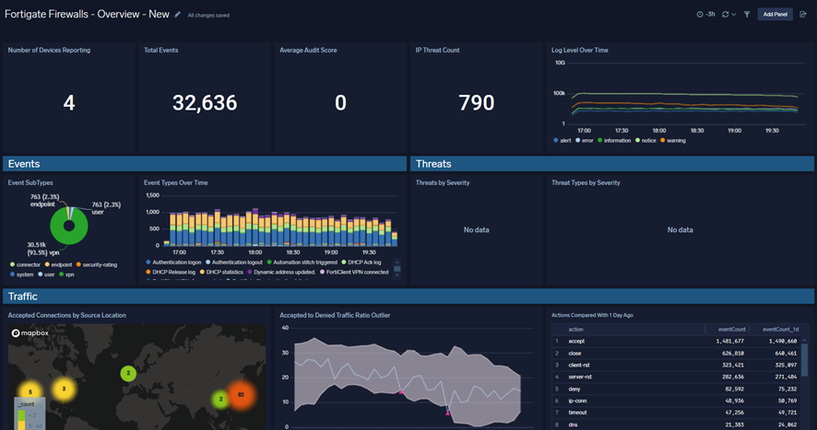Click the Average Audit Score value 0
This screenshot has width=817, height=430.
tap(340, 102)
